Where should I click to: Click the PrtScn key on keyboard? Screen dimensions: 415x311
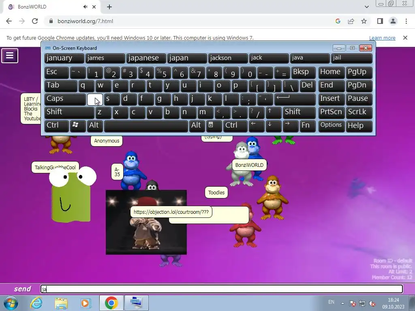[332, 113]
